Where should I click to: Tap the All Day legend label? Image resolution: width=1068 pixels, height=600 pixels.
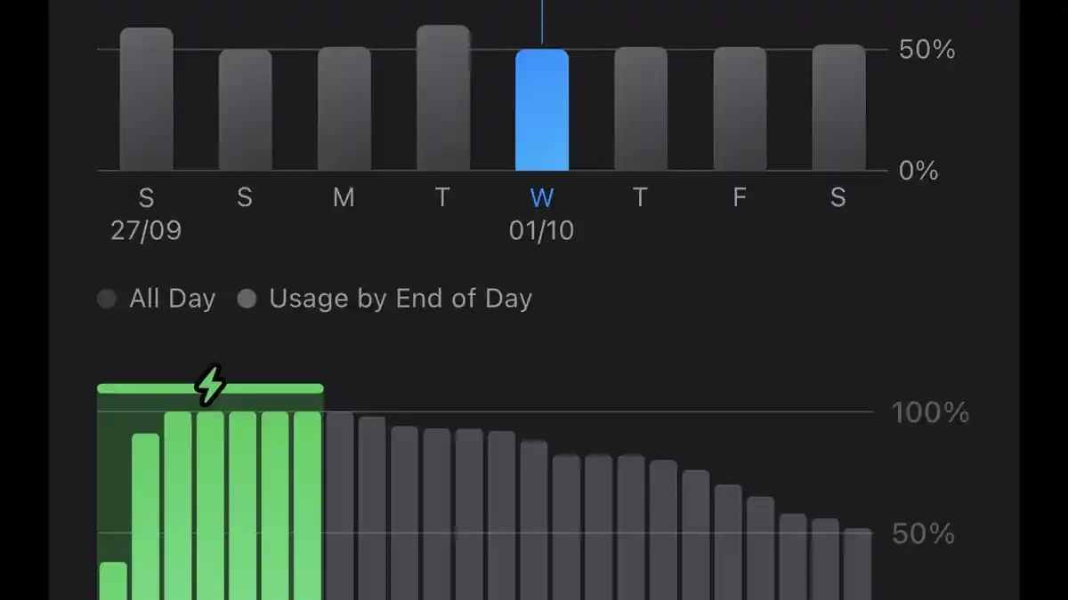(x=172, y=299)
